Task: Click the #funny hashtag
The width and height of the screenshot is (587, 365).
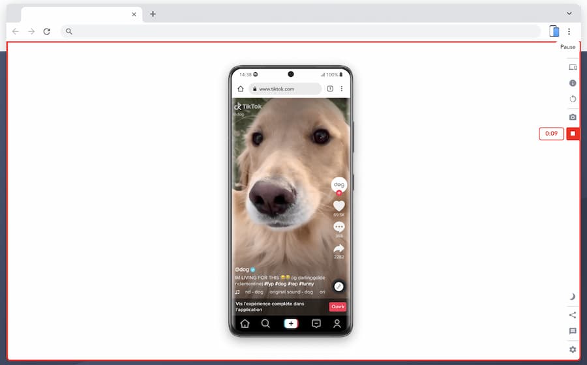Action: [x=307, y=284]
